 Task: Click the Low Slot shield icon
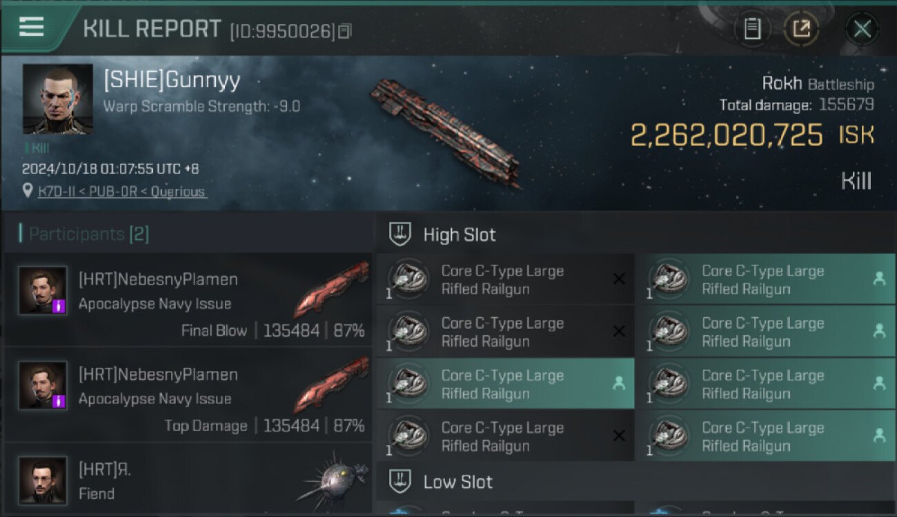(401, 481)
